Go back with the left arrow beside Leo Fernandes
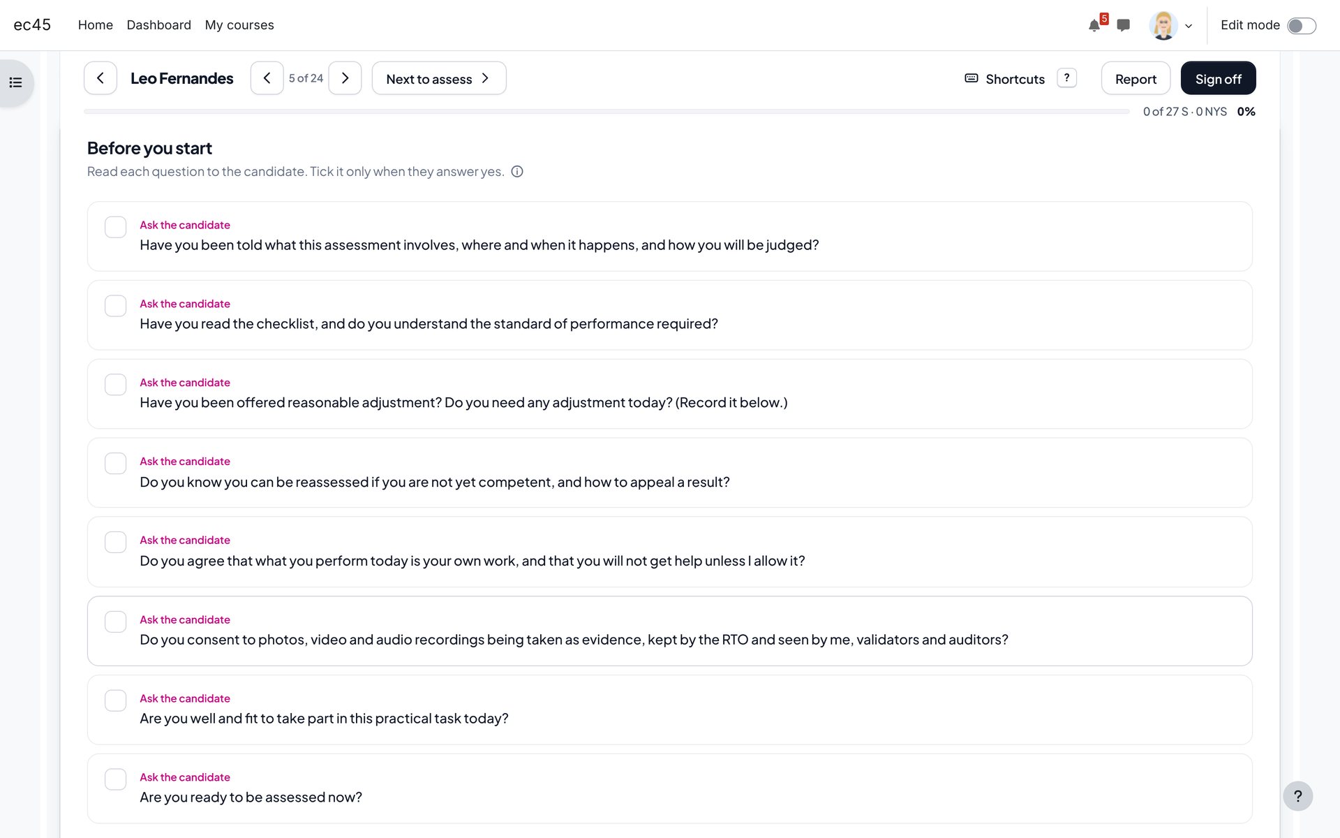The width and height of the screenshot is (1340, 838). [x=100, y=78]
